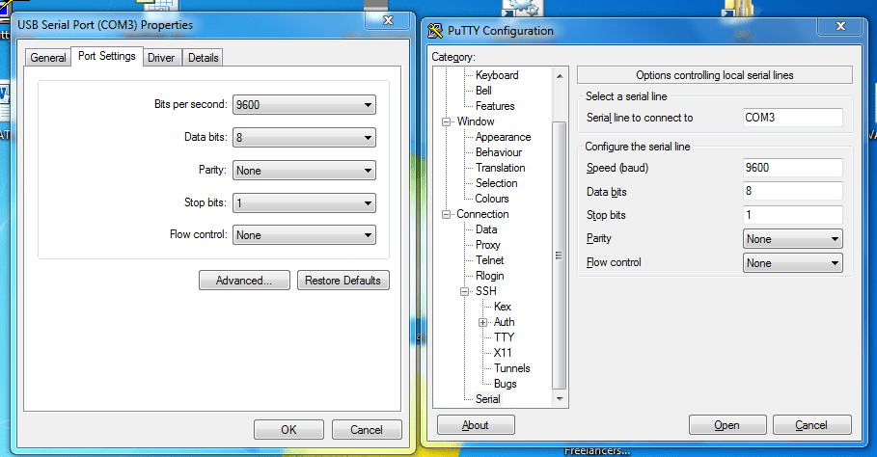Open the Data bits dropdown in COM3 Properties

[304, 138]
